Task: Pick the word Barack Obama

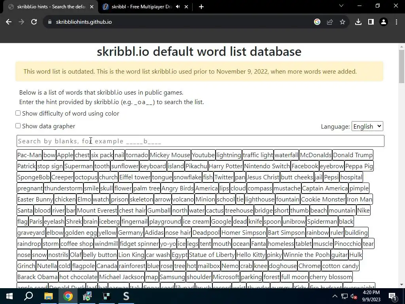Action: (38, 277)
